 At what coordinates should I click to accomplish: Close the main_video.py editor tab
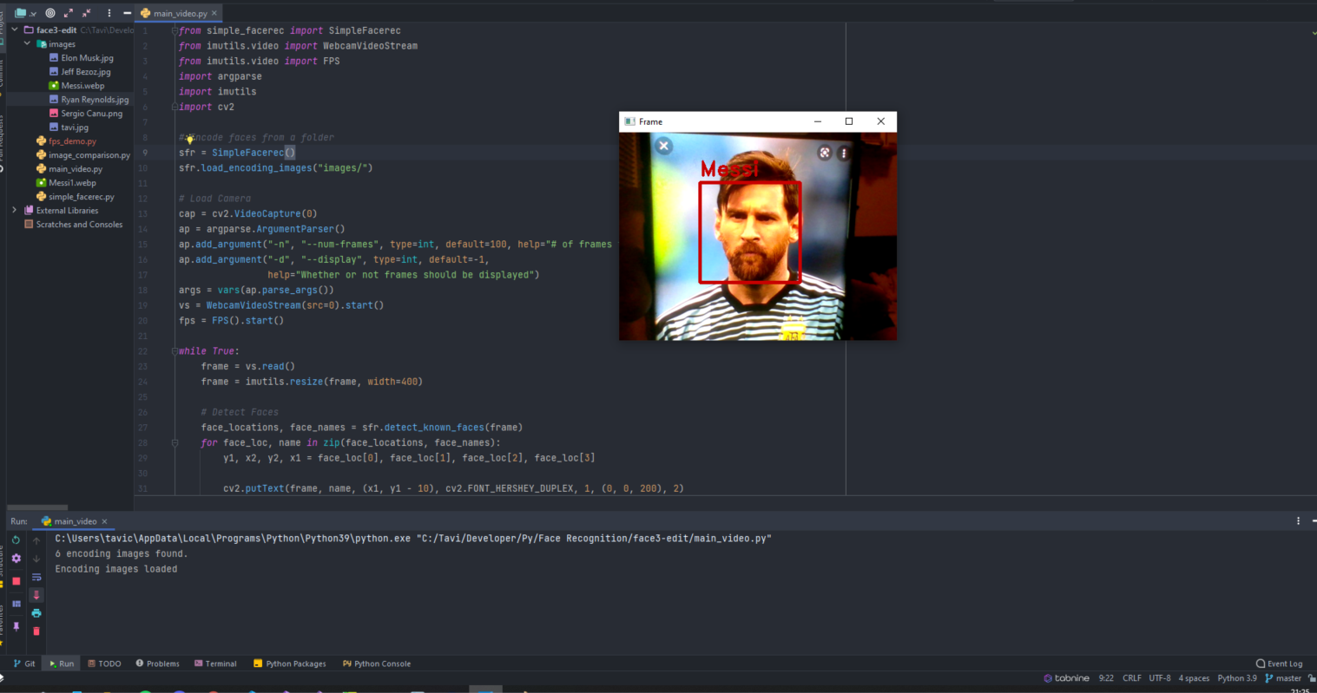coord(214,13)
